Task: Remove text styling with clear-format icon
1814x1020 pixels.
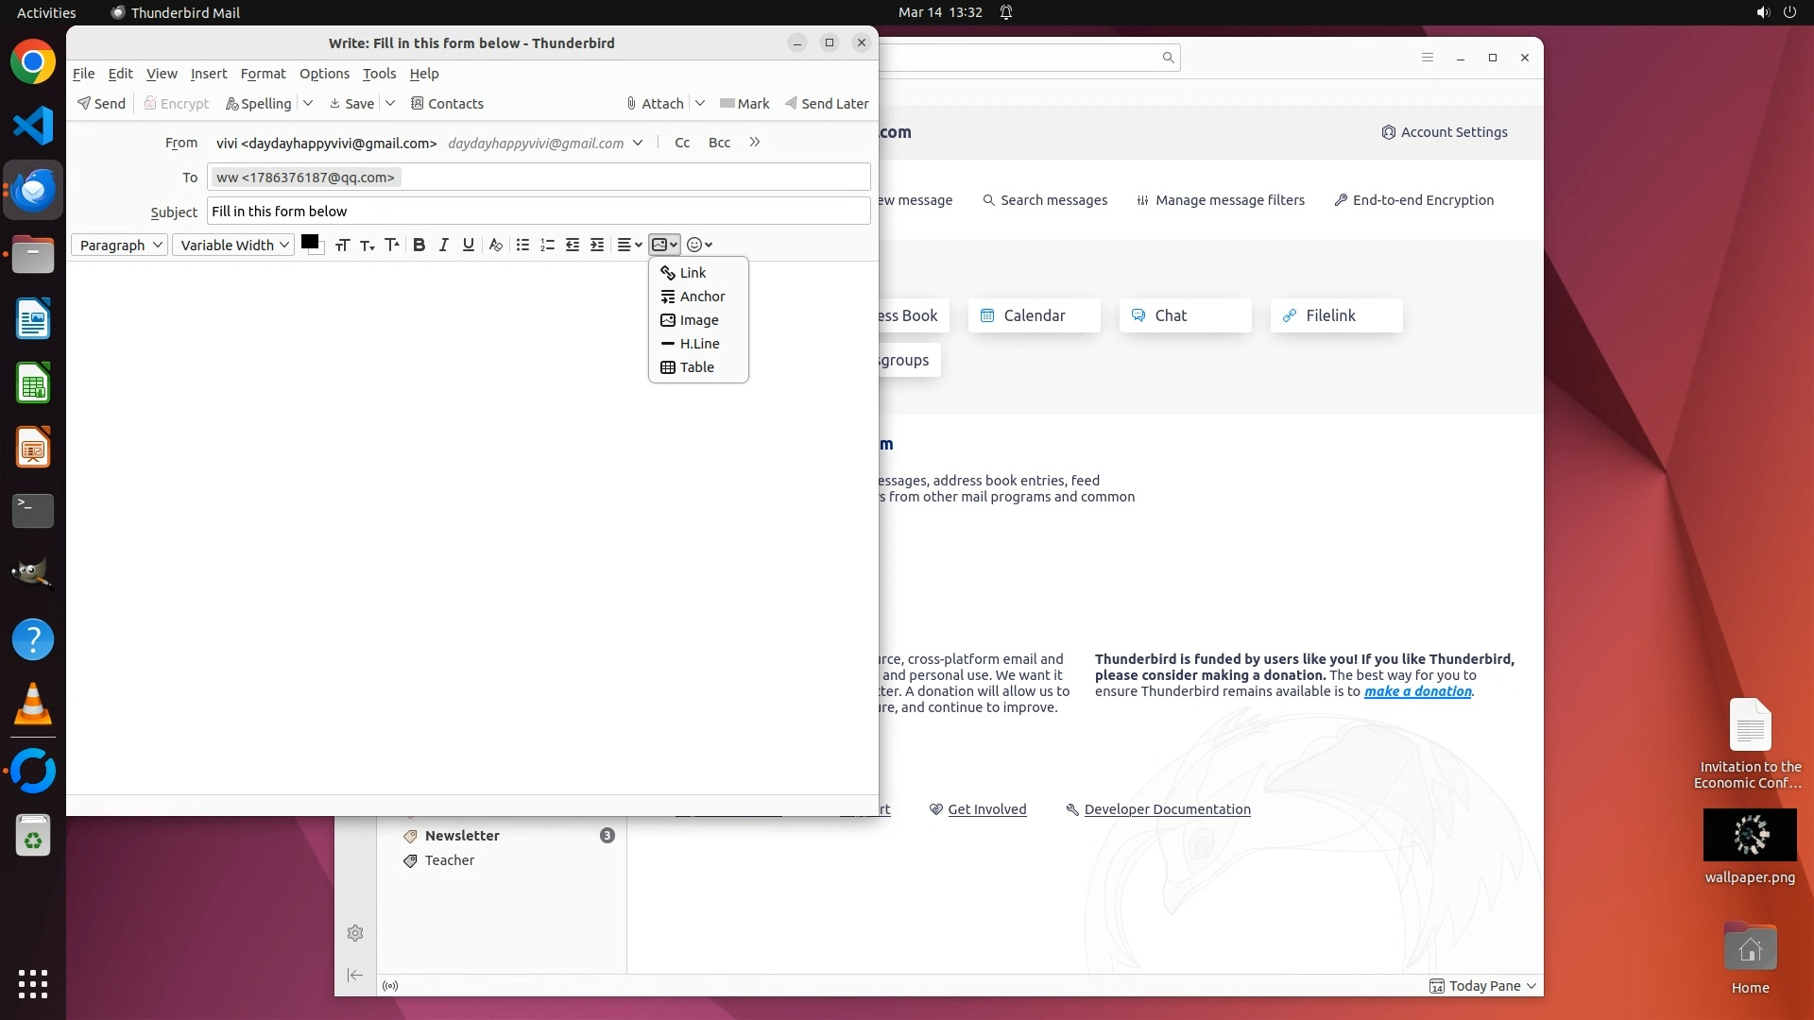Action: click(x=495, y=245)
